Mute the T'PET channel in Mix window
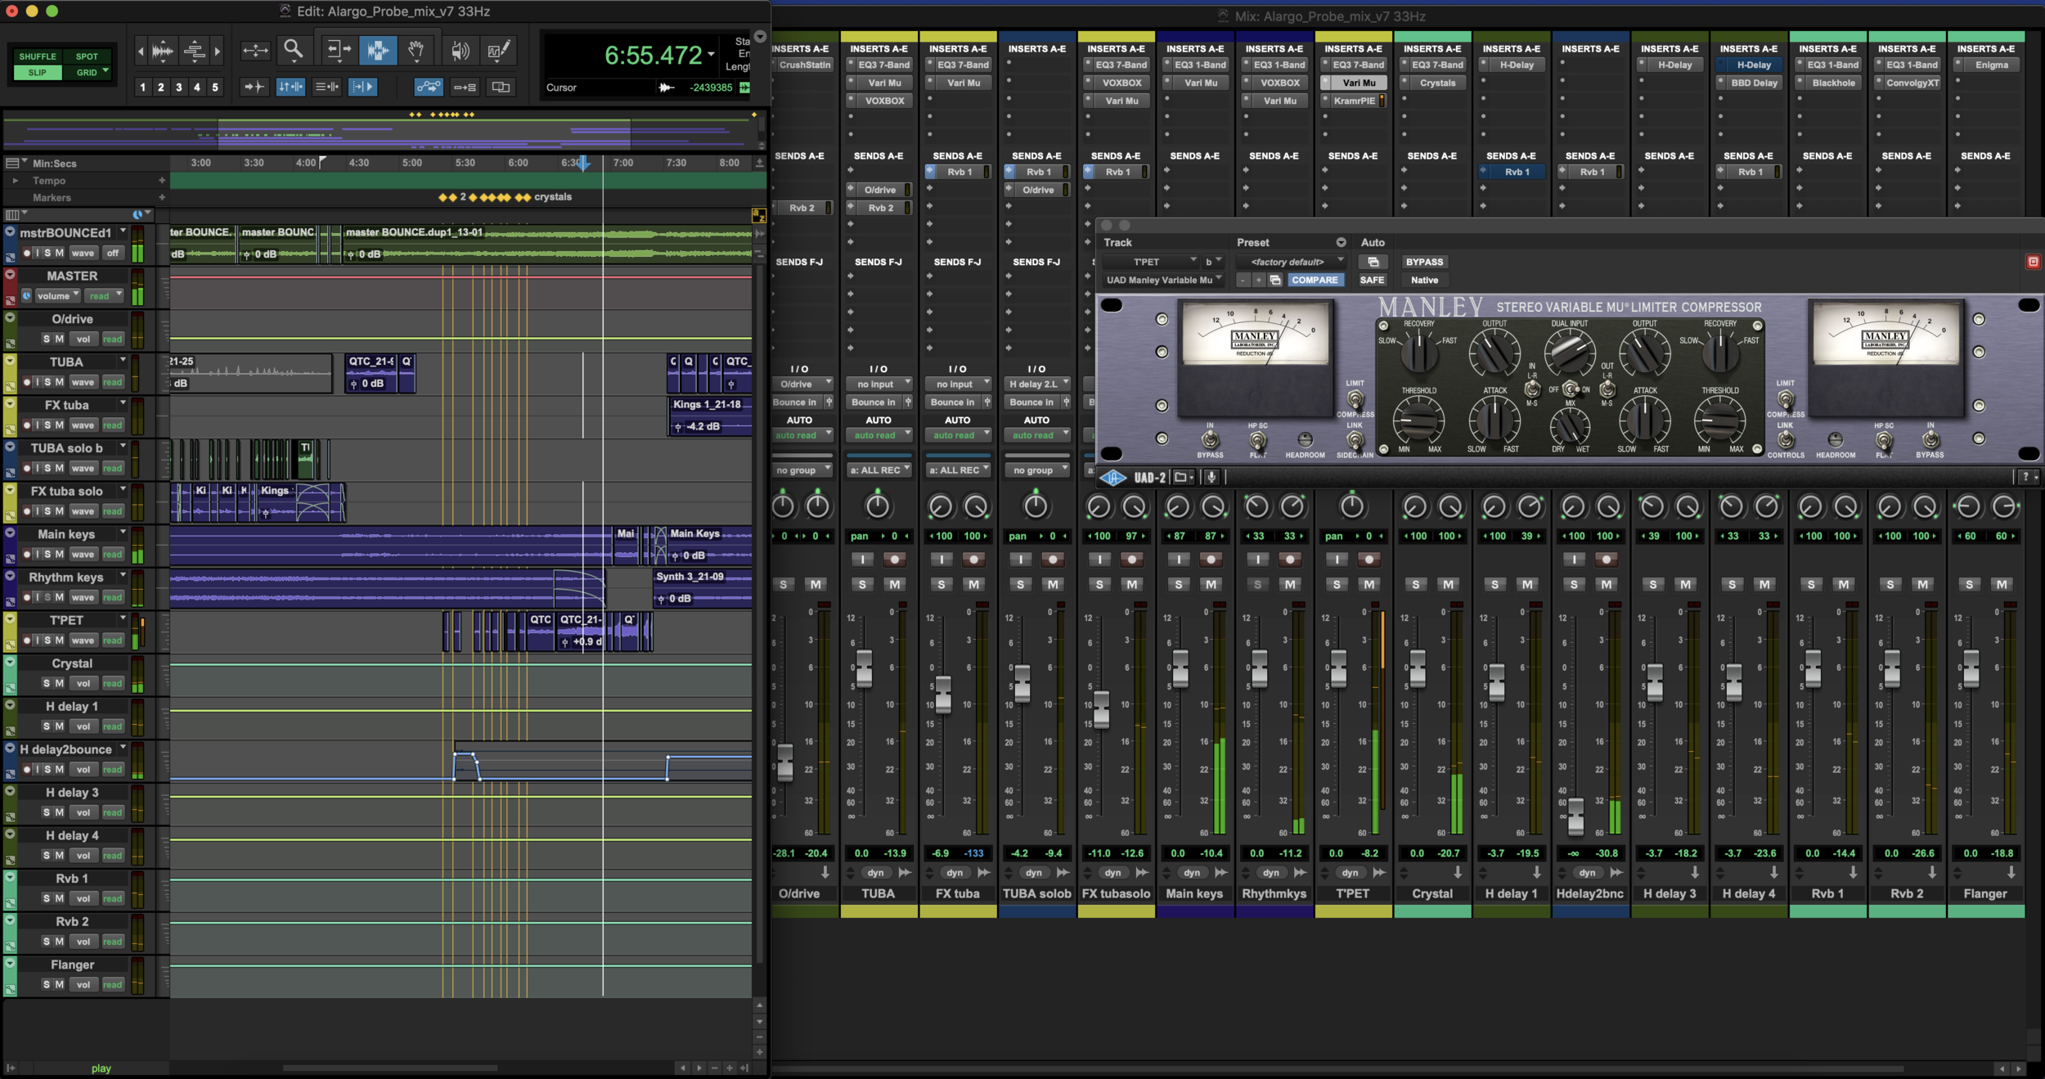The image size is (2045, 1079). [1369, 584]
